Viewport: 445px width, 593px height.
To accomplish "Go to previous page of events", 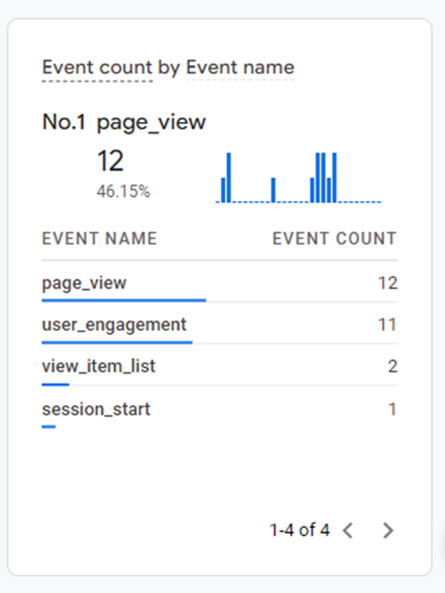I will [x=348, y=530].
